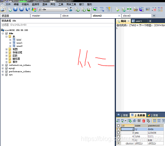Collapse the ddm database tree node
The width and height of the screenshot is (165, 146).
3,33
